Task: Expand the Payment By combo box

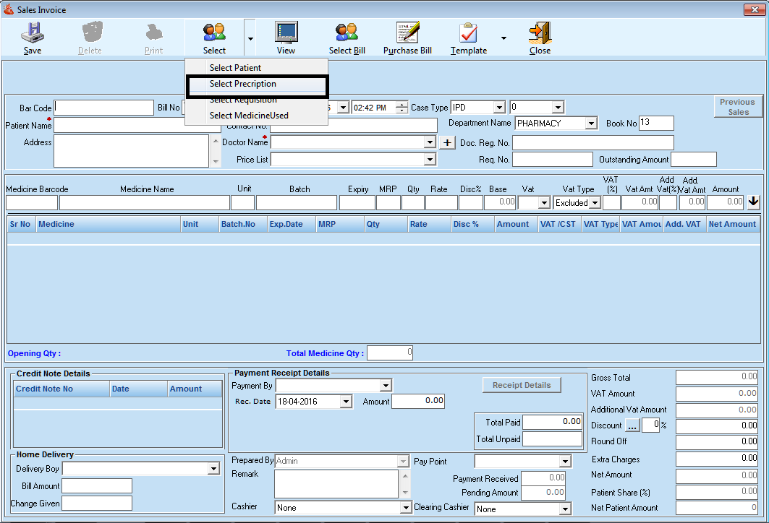Action: pos(386,386)
